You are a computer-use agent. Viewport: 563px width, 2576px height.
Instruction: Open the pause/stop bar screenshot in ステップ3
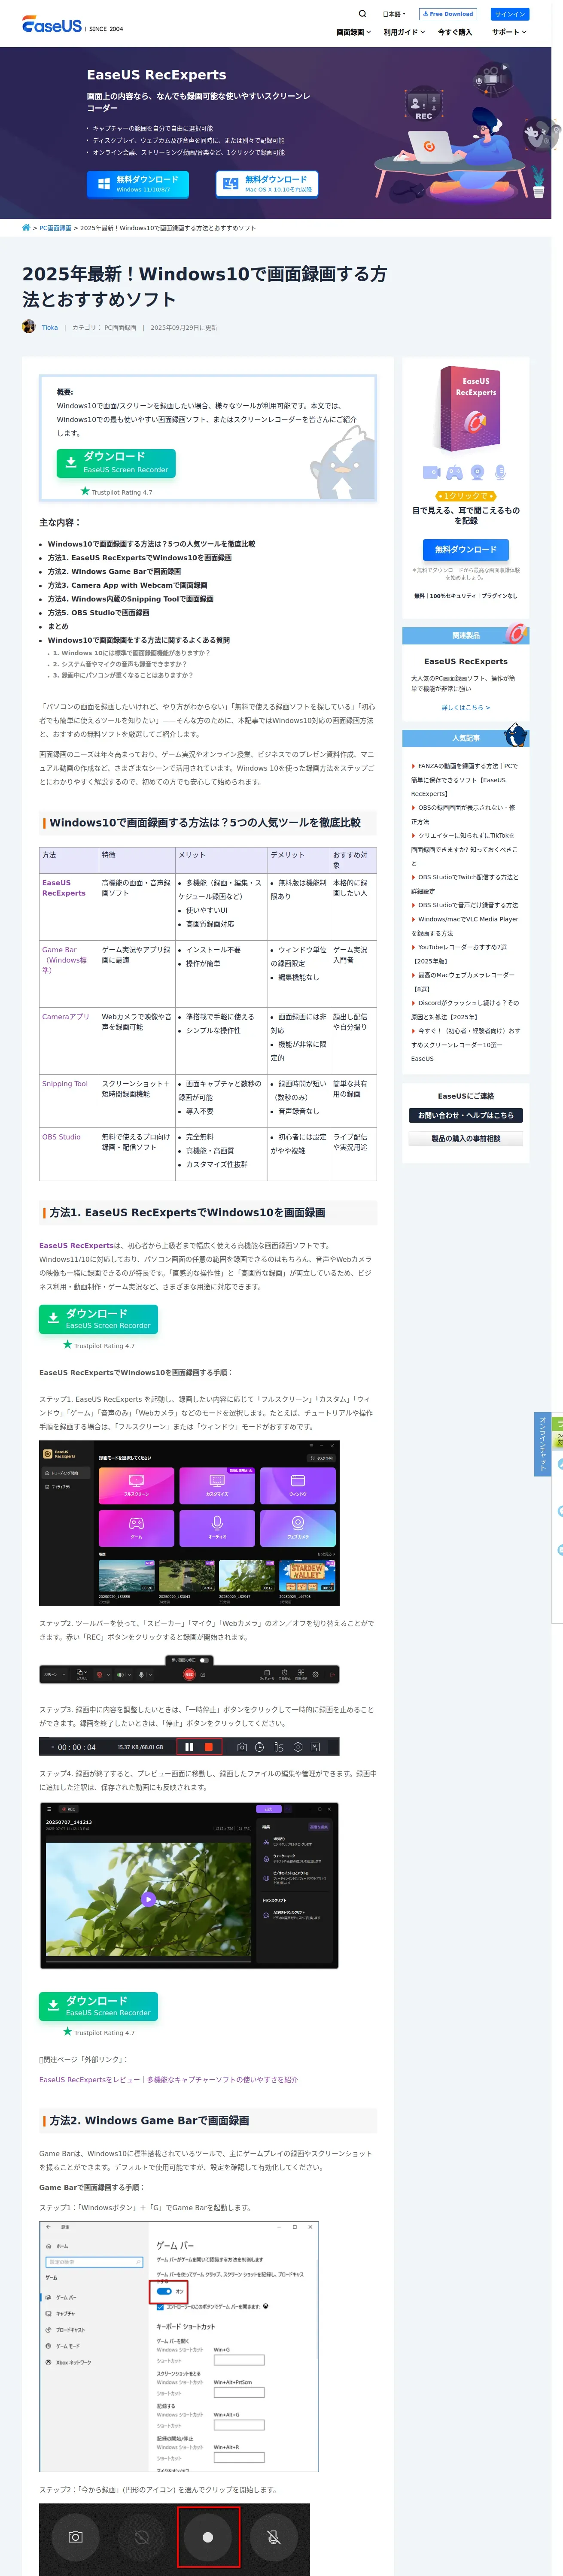pyautogui.click(x=189, y=1746)
